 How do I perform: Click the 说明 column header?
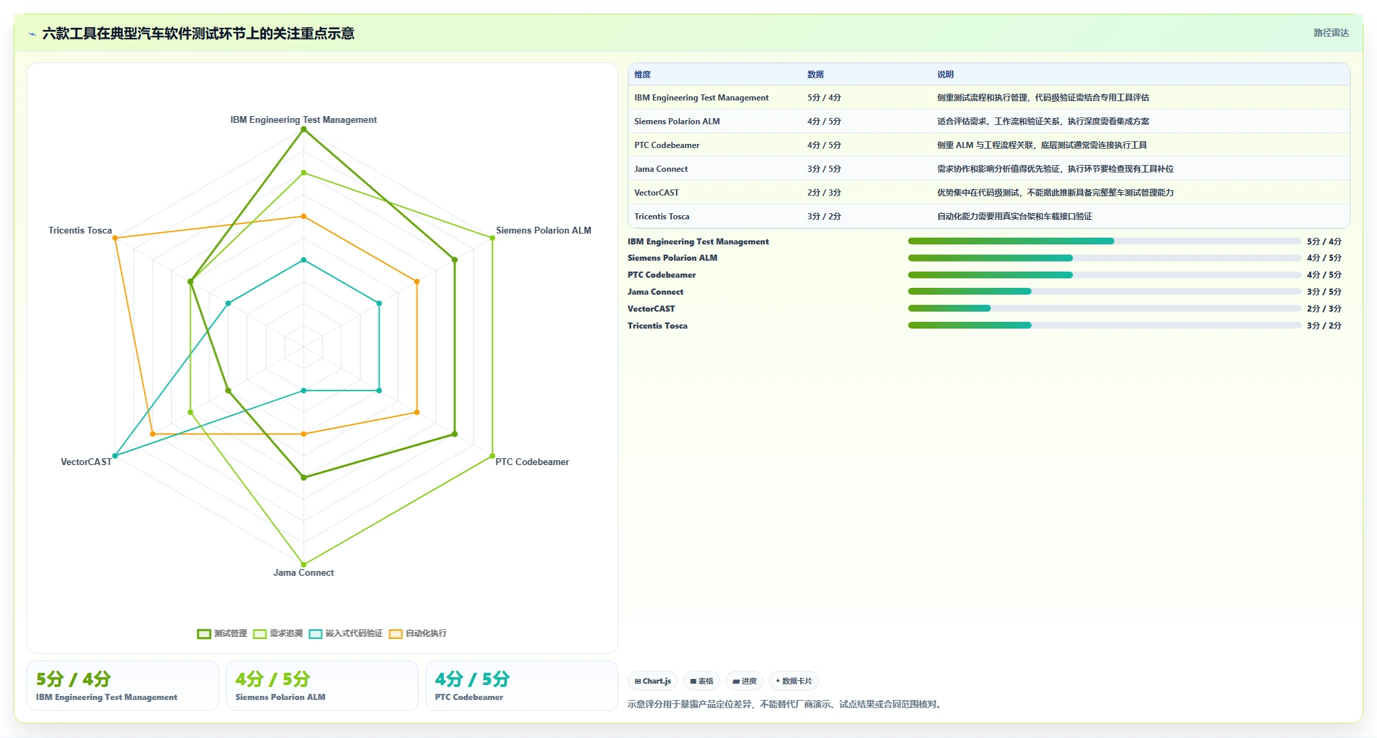click(x=945, y=75)
